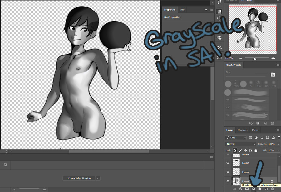Viewport: 281px width, 192px height.
Task: Delete layer using the trash icon
Action: (x=272, y=189)
